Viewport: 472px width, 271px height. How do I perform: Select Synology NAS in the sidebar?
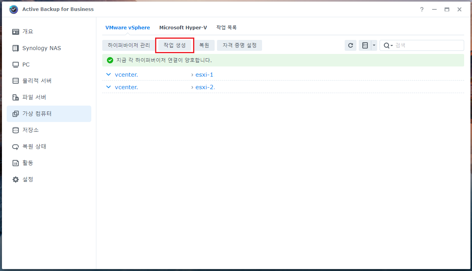click(x=49, y=48)
